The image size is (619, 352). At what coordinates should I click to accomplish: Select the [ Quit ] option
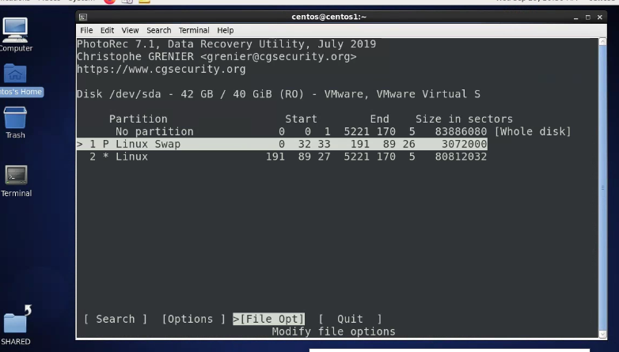[x=350, y=319]
